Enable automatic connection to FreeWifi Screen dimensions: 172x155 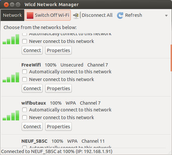point(24,72)
